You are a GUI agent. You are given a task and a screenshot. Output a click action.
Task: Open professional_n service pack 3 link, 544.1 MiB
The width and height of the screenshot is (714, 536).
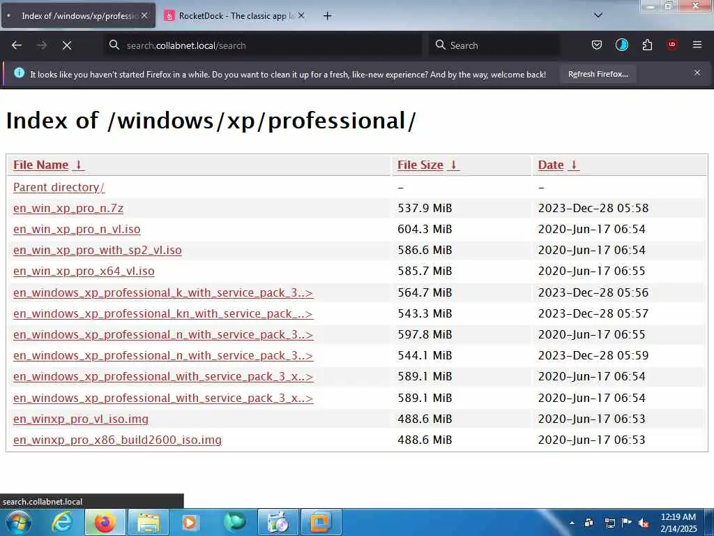(x=163, y=355)
